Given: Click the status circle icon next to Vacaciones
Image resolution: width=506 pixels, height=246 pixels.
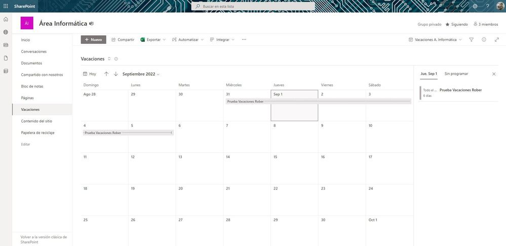Looking at the screenshot, I should coord(116,59).
